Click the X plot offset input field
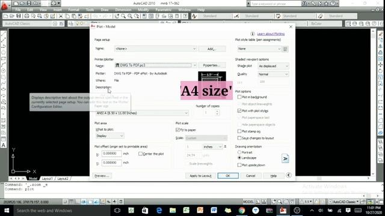This screenshot has width=385, height=216. point(111,154)
